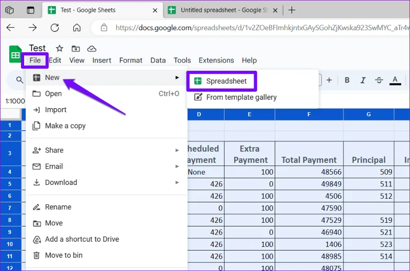Switch to Test - Google Sheets tab
Screen dimensions: 410x271
102,10
